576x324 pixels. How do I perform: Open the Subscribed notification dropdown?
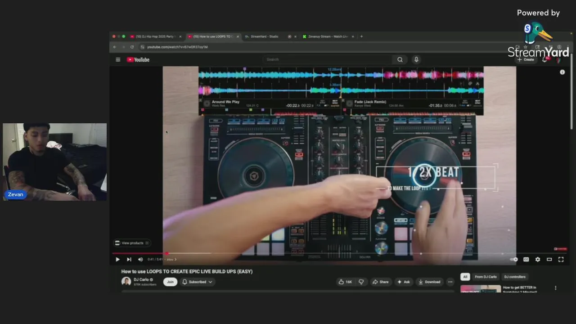(x=197, y=282)
